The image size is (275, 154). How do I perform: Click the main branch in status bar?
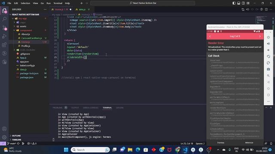pos(12,144)
